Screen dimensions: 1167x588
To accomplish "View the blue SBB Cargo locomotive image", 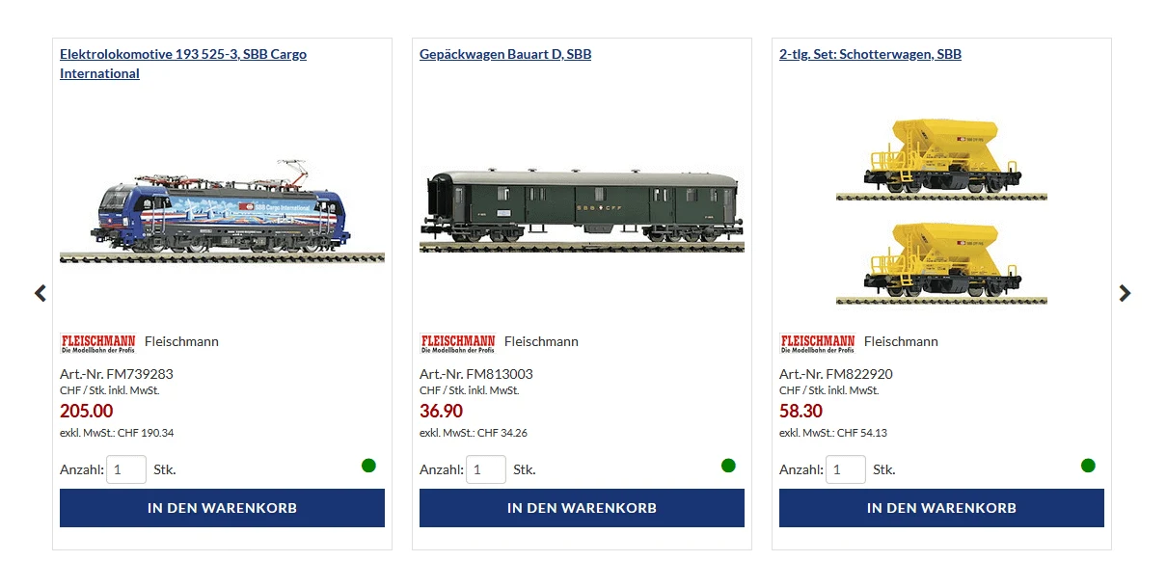I will click(222, 211).
